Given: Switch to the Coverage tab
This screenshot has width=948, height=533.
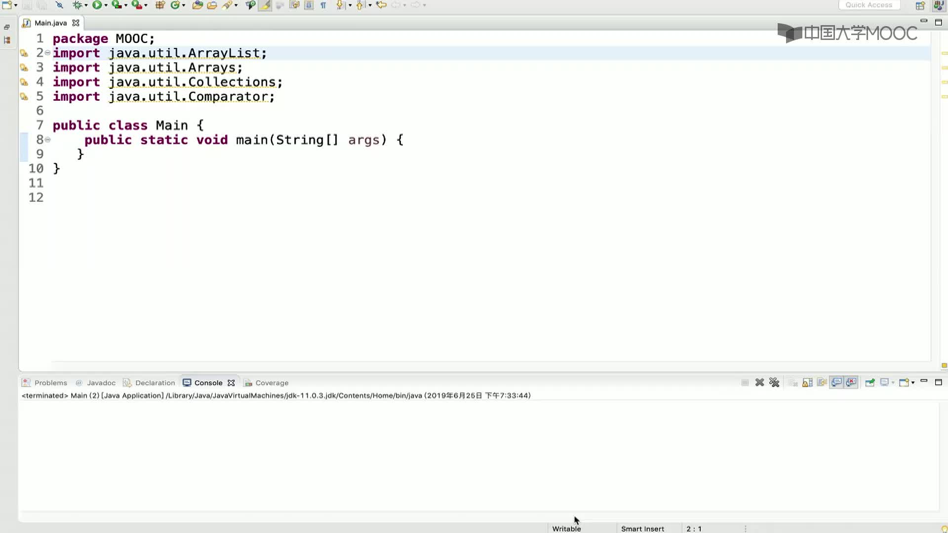Looking at the screenshot, I should point(266,382).
